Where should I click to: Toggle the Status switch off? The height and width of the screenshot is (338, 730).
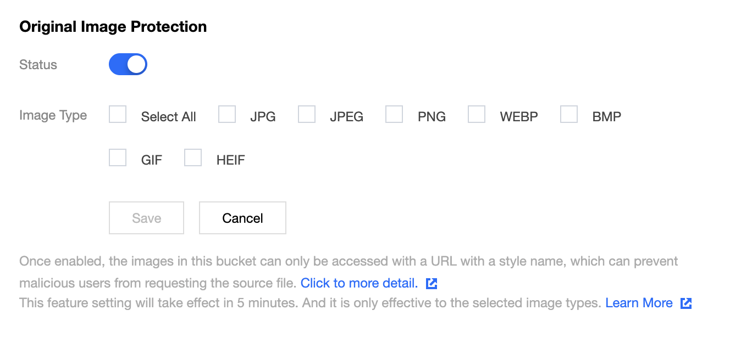pyautogui.click(x=128, y=64)
